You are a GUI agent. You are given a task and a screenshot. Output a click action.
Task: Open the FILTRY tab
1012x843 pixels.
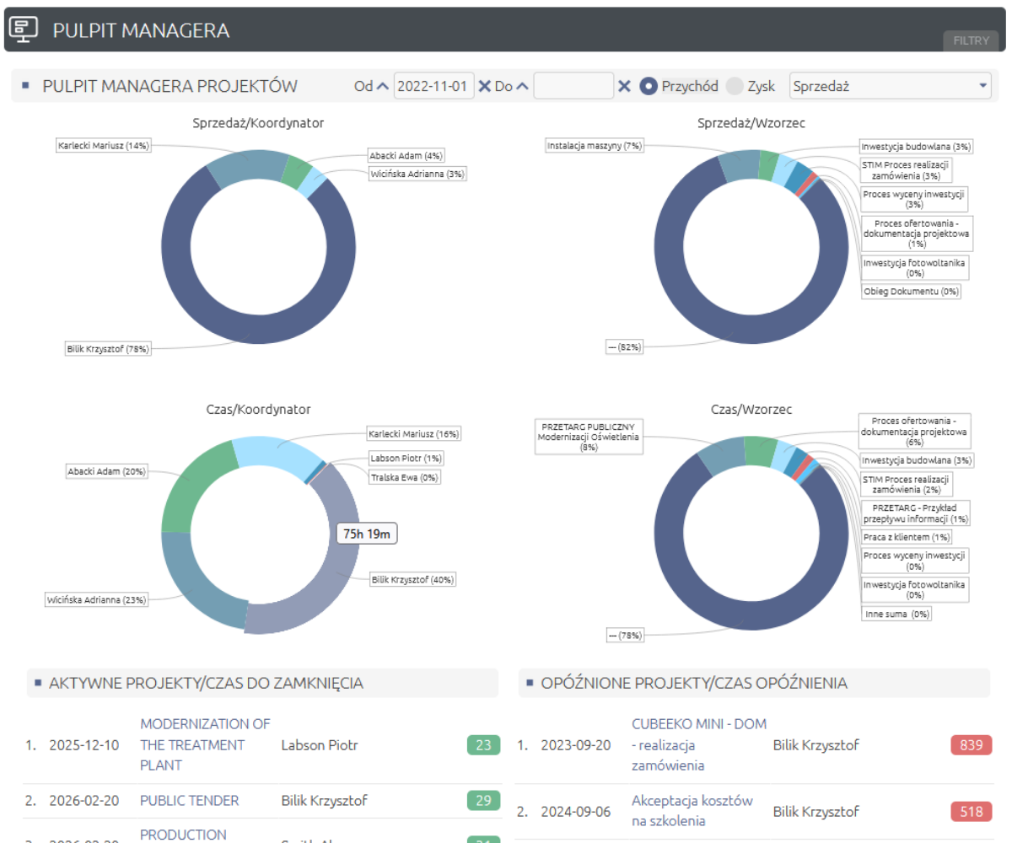pos(971,40)
